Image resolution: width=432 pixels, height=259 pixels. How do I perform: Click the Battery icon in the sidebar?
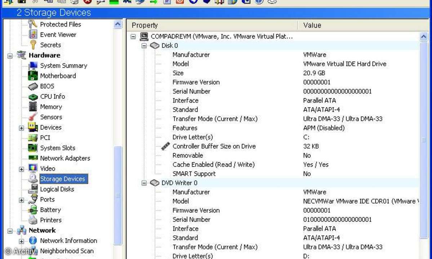pos(33,210)
